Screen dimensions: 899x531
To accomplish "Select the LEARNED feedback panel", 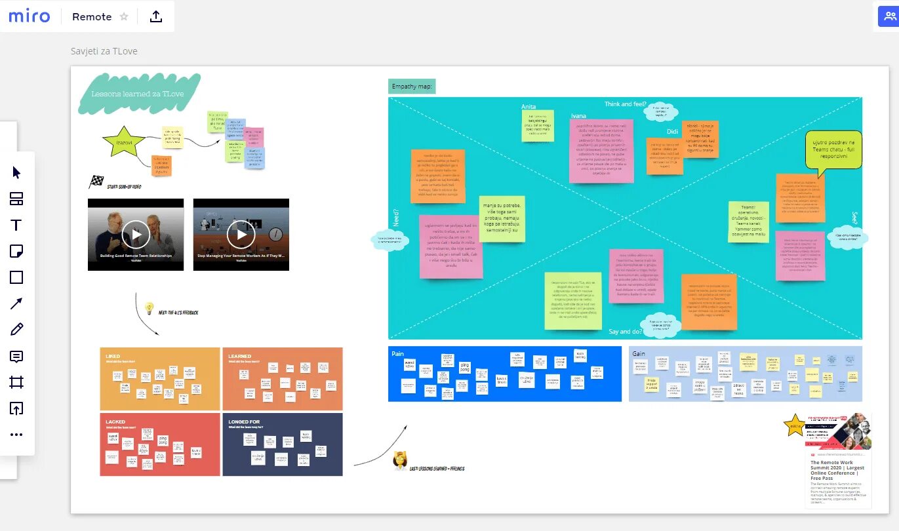I will 283,379.
